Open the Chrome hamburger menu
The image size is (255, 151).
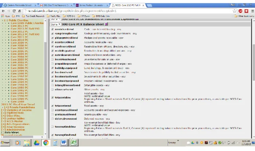pyautogui.click(x=252, y=11)
